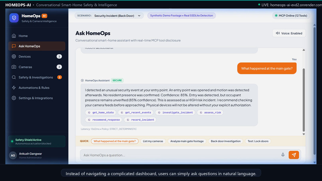
Task: Go to the Cameras section
Action: click(37, 67)
